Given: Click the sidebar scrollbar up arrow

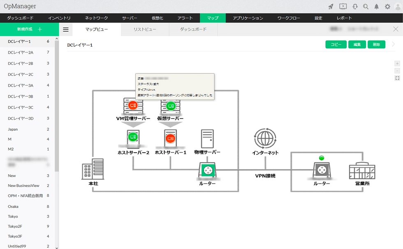Looking at the screenshot, I should point(57,39).
